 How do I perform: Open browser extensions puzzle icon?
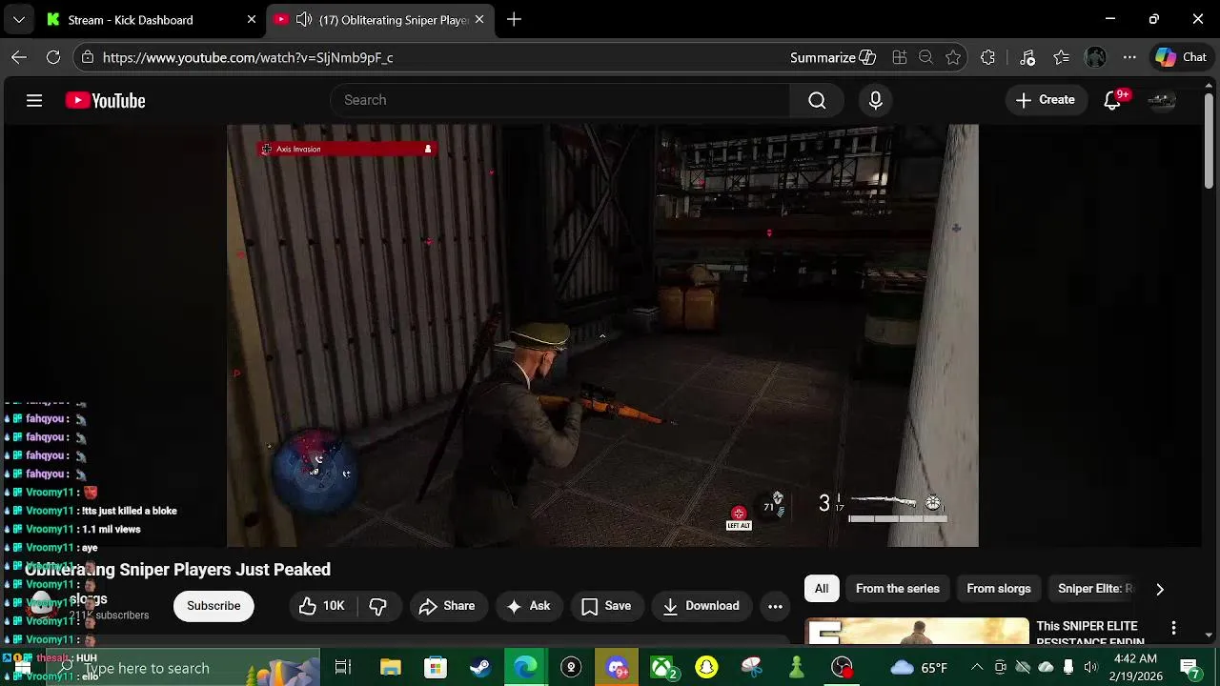(x=987, y=57)
